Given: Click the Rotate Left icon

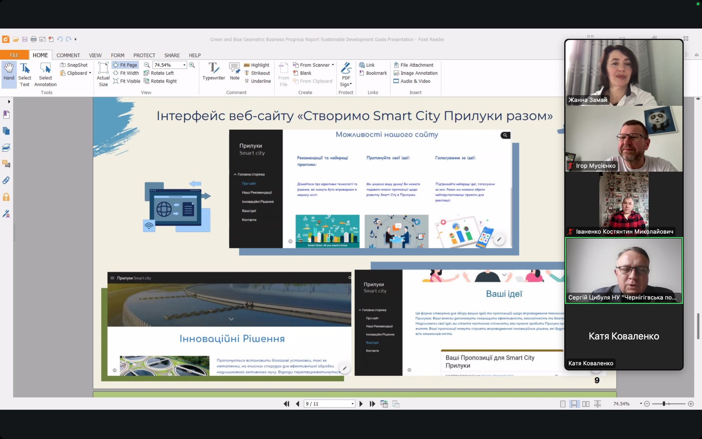Looking at the screenshot, I should pyautogui.click(x=147, y=73).
